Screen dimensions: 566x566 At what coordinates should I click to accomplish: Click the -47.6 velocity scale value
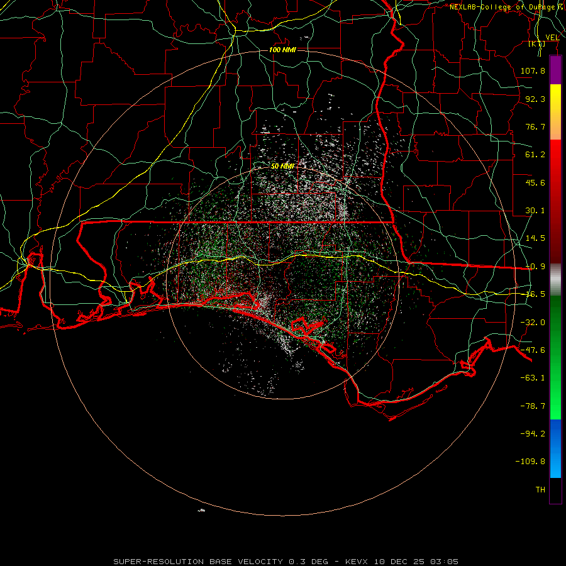click(533, 350)
